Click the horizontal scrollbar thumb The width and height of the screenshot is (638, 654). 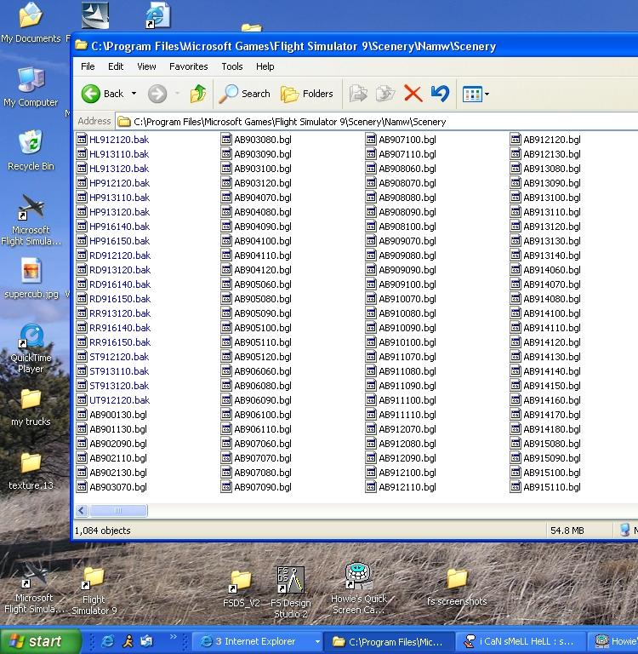pos(118,511)
